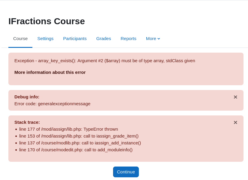The height and width of the screenshot is (180, 248).
Task: Click the IFractions Course page heading
Action: (x=46, y=21)
